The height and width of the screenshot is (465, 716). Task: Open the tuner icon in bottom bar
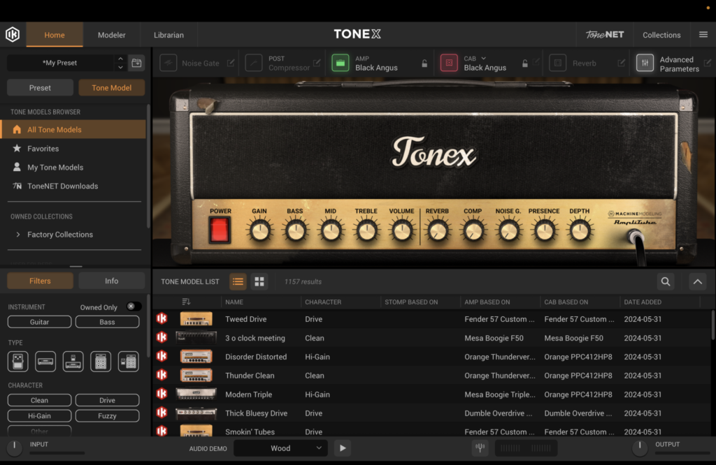click(480, 448)
